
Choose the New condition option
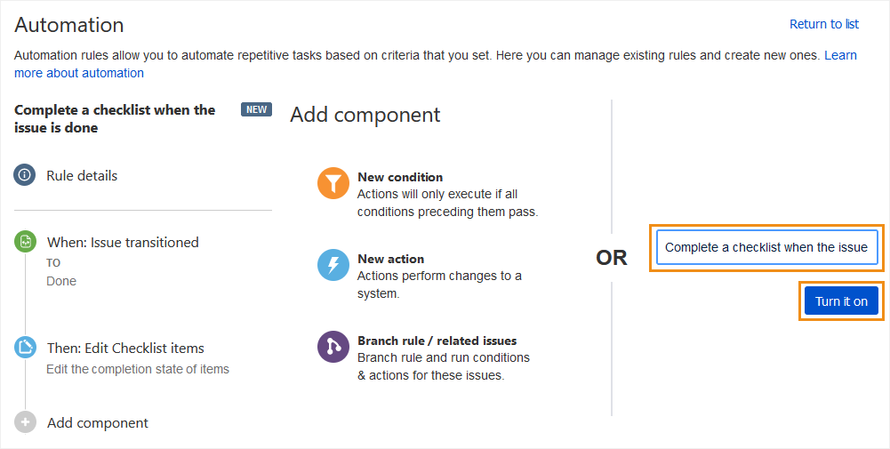point(400,177)
